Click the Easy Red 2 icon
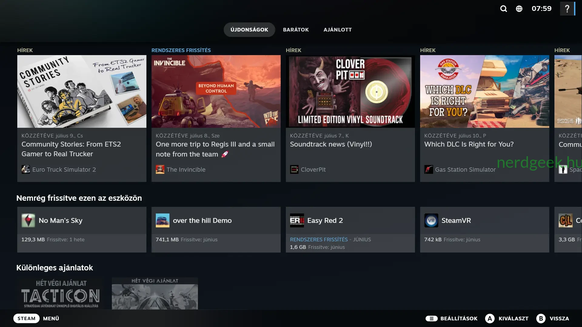Viewport: 582px width, 327px height. pyautogui.click(x=297, y=220)
